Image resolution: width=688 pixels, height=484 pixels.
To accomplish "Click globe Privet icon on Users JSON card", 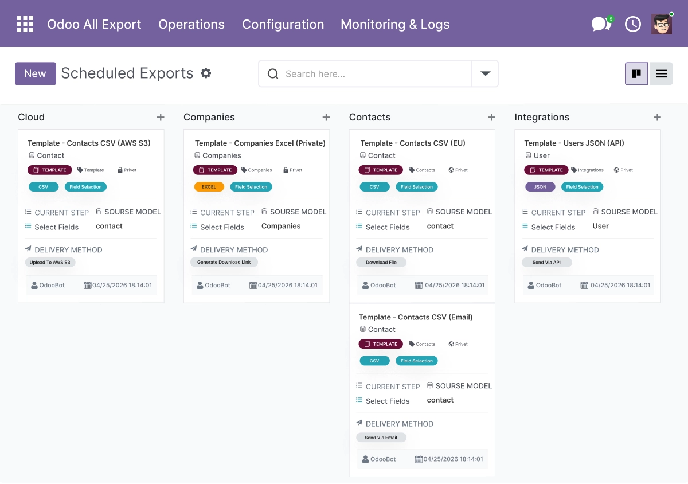I will click(x=616, y=170).
